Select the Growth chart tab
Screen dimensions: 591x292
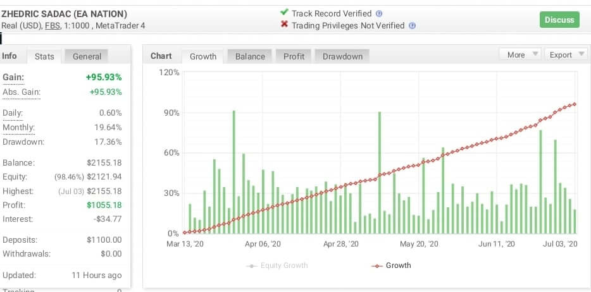coord(203,56)
